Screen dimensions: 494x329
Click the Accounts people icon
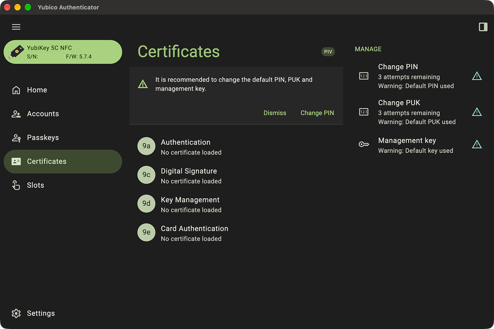click(x=16, y=114)
